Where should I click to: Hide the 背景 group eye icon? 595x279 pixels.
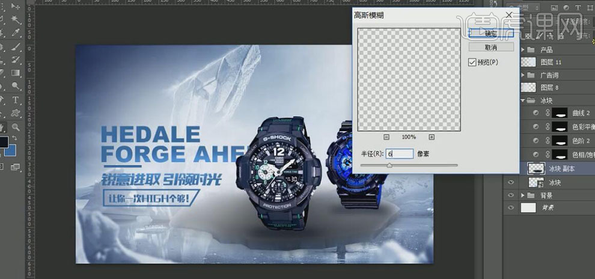[x=511, y=195]
